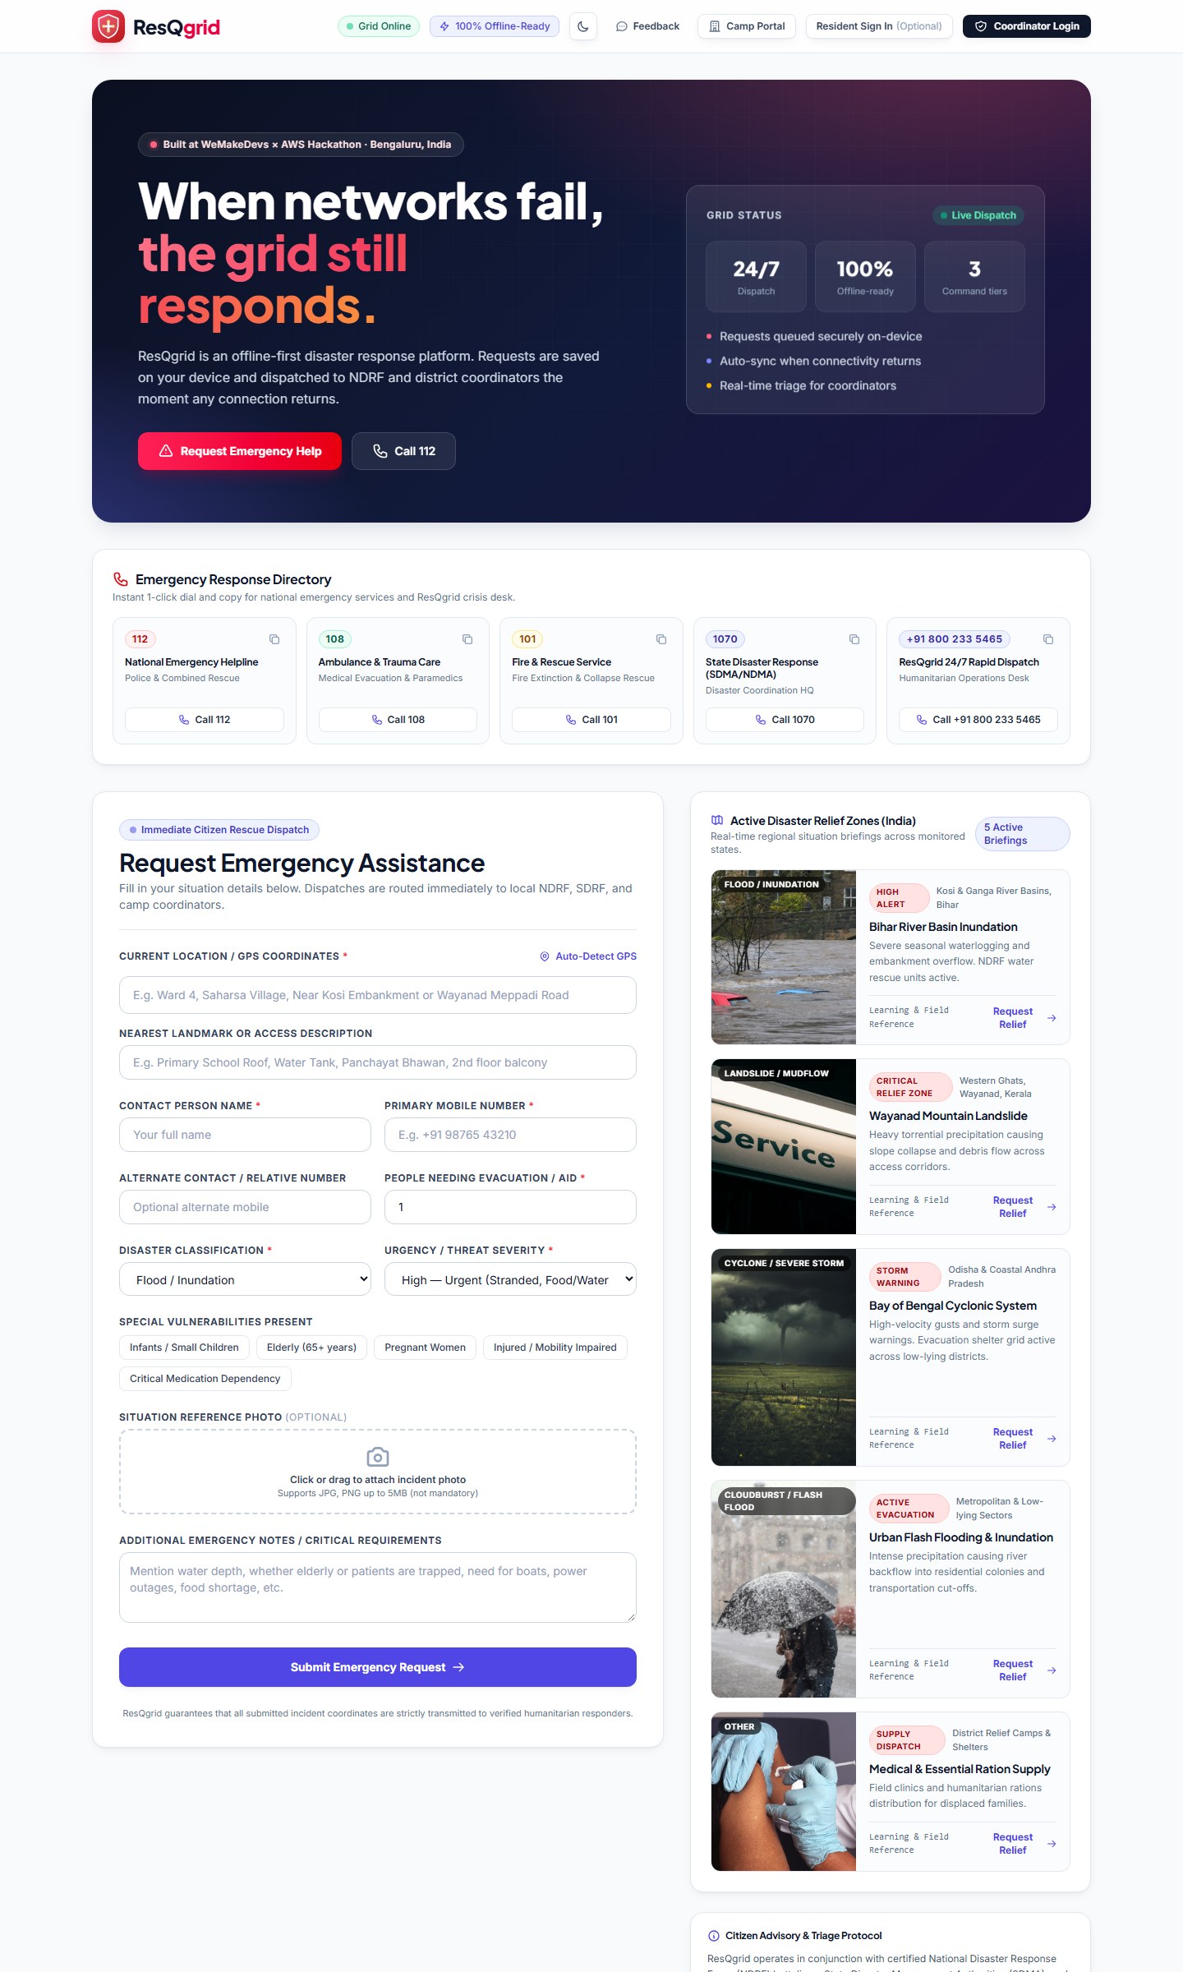Toggle Elderly (65+ years) vulnerability
The height and width of the screenshot is (1972, 1183).
click(311, 1348)
